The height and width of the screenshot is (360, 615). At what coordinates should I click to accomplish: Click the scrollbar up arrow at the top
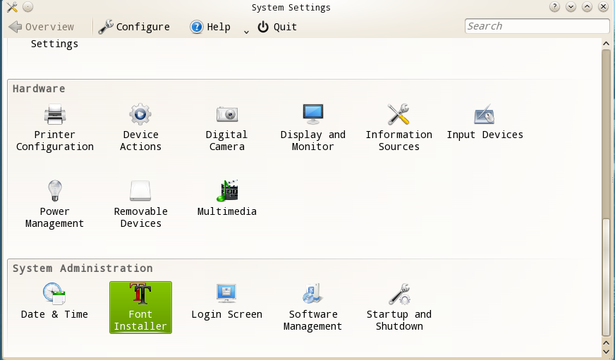pyautogui.click(x=606, y=44)
